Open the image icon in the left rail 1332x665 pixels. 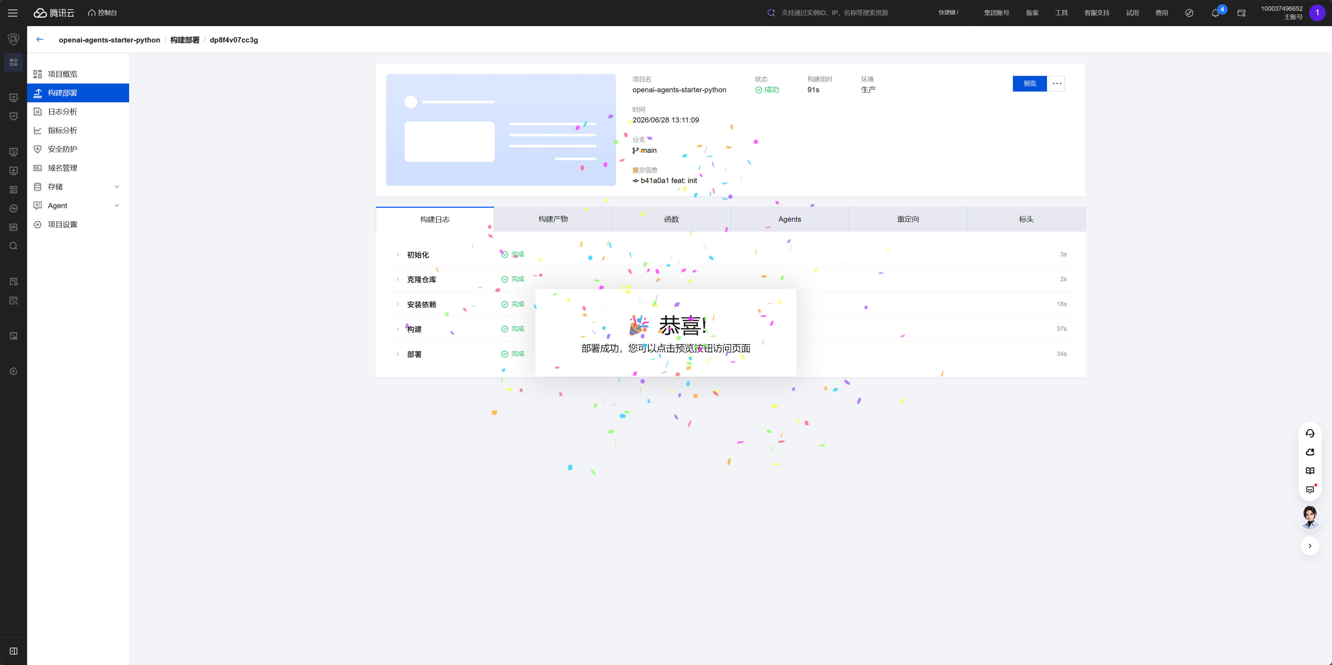[14, 336]
